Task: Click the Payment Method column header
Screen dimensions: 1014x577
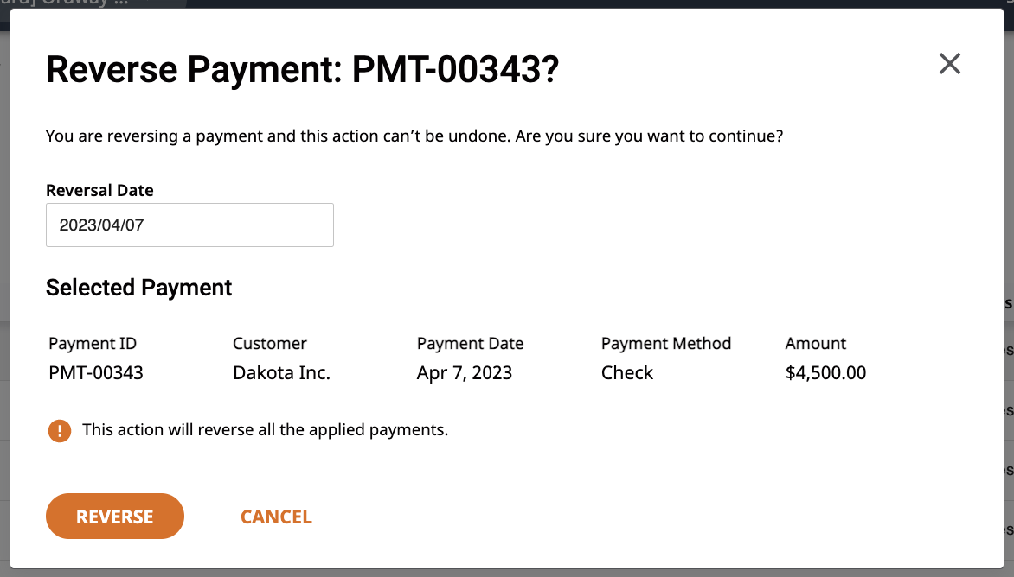Action: 666,344
